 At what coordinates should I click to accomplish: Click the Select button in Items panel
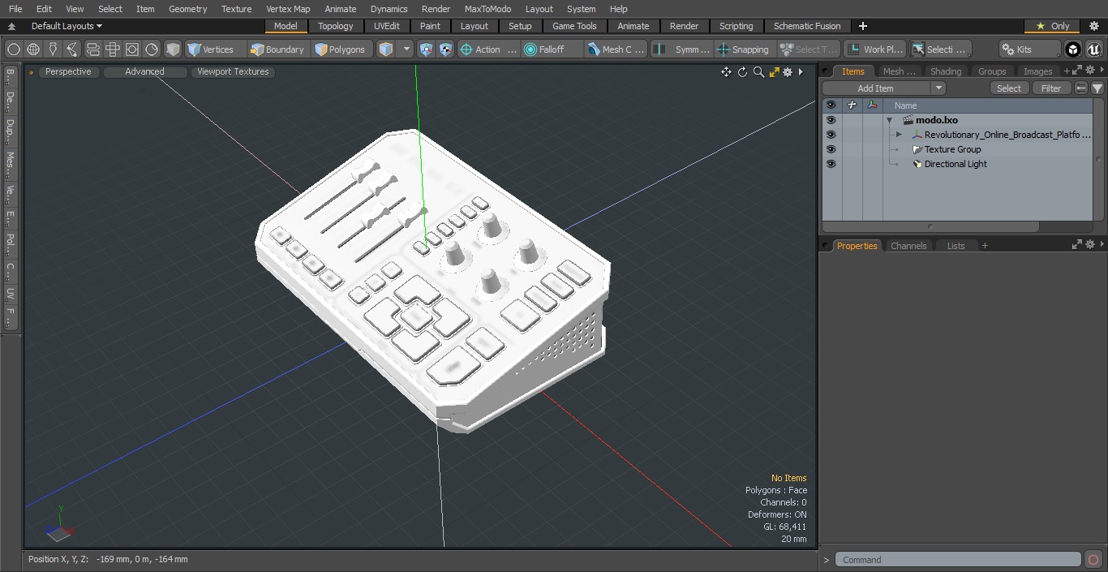point(1009,88)
